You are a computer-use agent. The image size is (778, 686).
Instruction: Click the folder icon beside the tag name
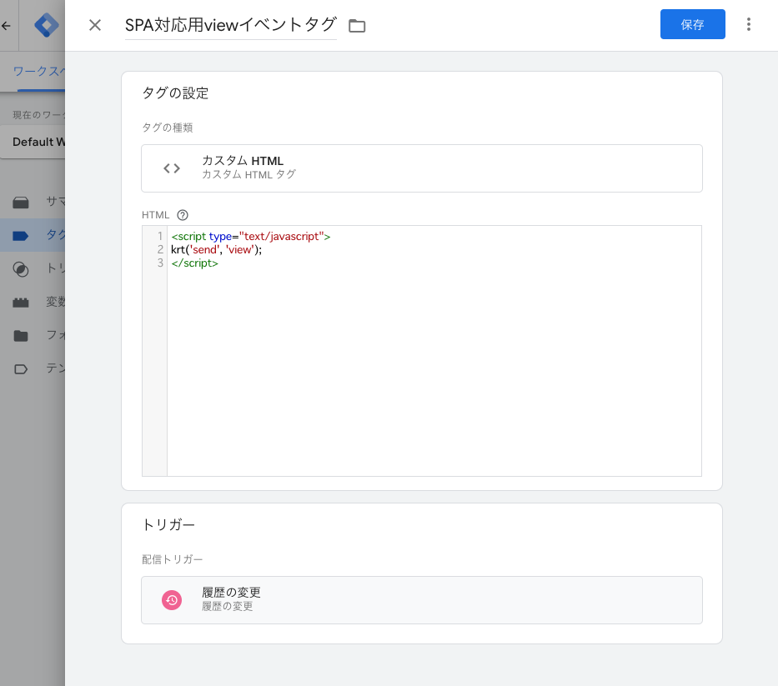coord(357,26)
